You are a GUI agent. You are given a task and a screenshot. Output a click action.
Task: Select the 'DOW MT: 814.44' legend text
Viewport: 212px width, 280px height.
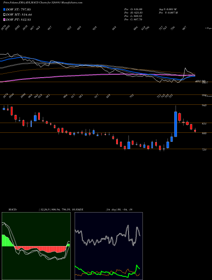pos(19,14)
